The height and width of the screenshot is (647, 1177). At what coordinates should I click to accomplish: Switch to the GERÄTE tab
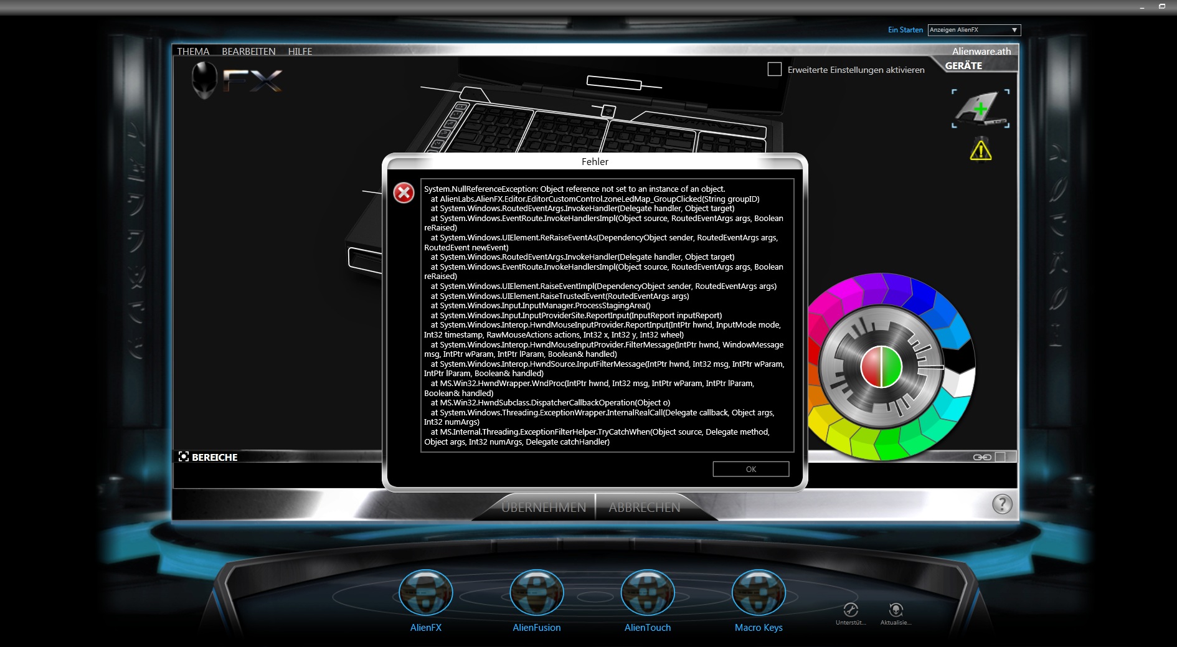(963, 65)
